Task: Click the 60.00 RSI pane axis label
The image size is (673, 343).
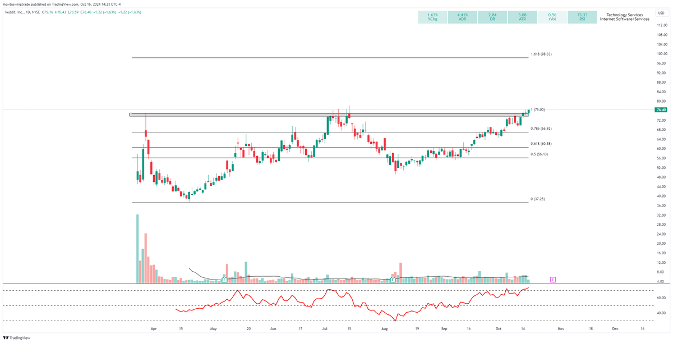Action: click(661, 298)
